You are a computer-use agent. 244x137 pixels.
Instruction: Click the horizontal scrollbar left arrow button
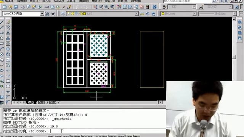point(160,102)
